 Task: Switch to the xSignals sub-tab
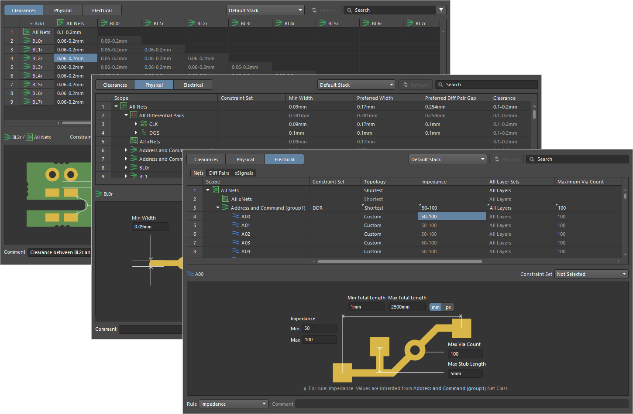tap(244, 173)
